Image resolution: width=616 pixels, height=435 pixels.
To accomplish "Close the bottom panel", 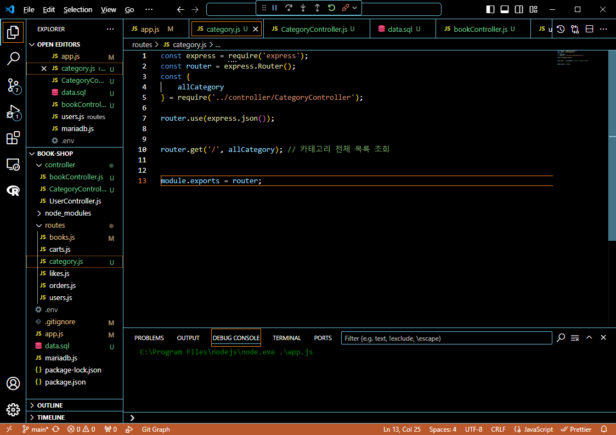I will pos(603,337).
